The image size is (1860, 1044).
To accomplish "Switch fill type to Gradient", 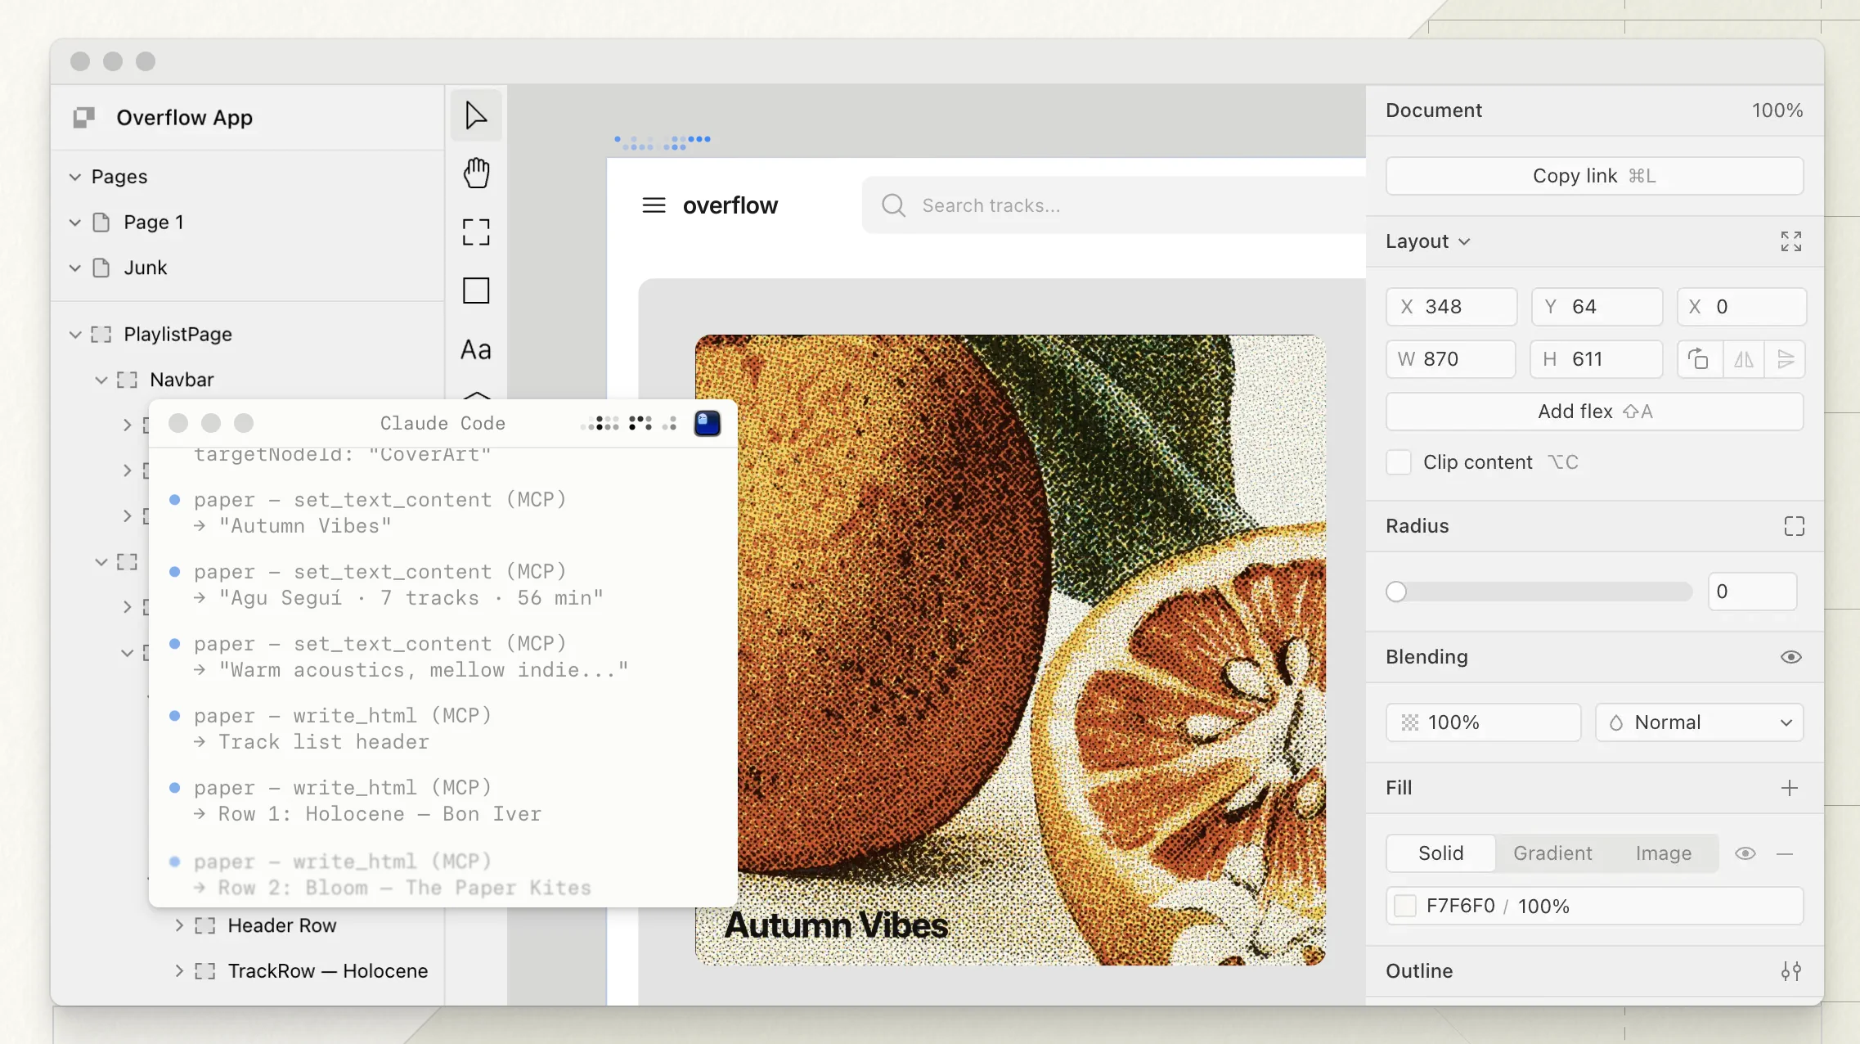I will tap(1552, 853).
